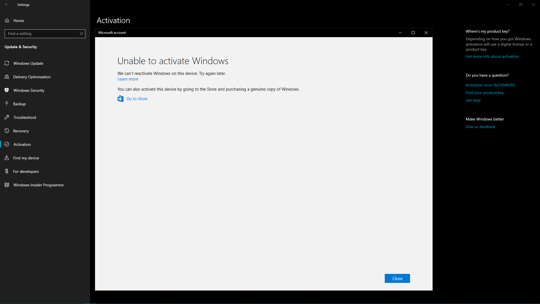Open the Backup settings
Viewport: 540px width, 304px height.
45,104
